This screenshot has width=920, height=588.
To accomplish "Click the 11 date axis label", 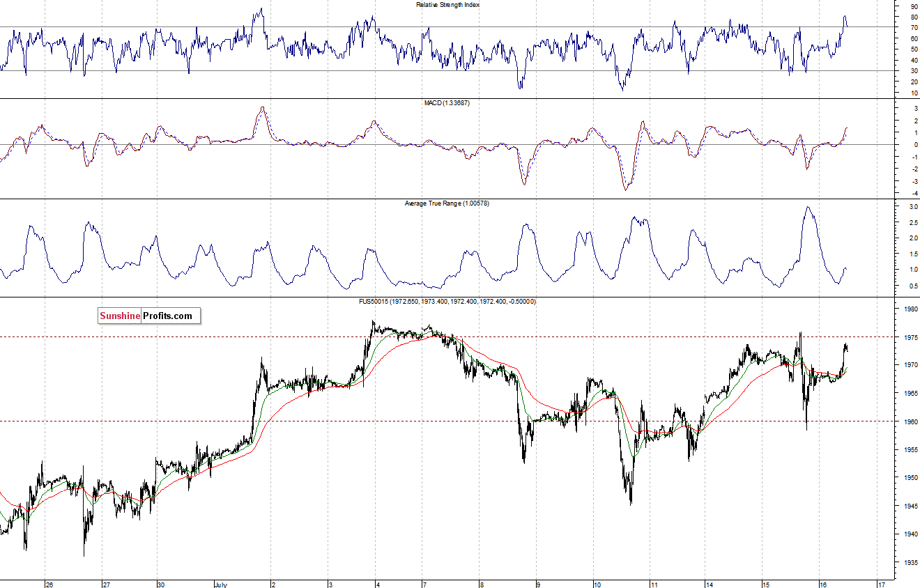I will pos(654,584).
